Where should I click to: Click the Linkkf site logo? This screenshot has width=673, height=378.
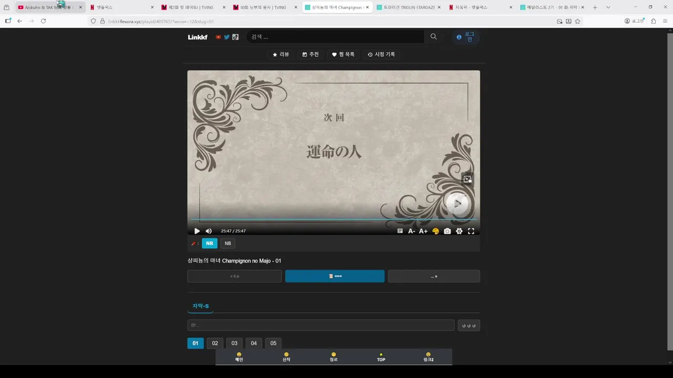198,37
